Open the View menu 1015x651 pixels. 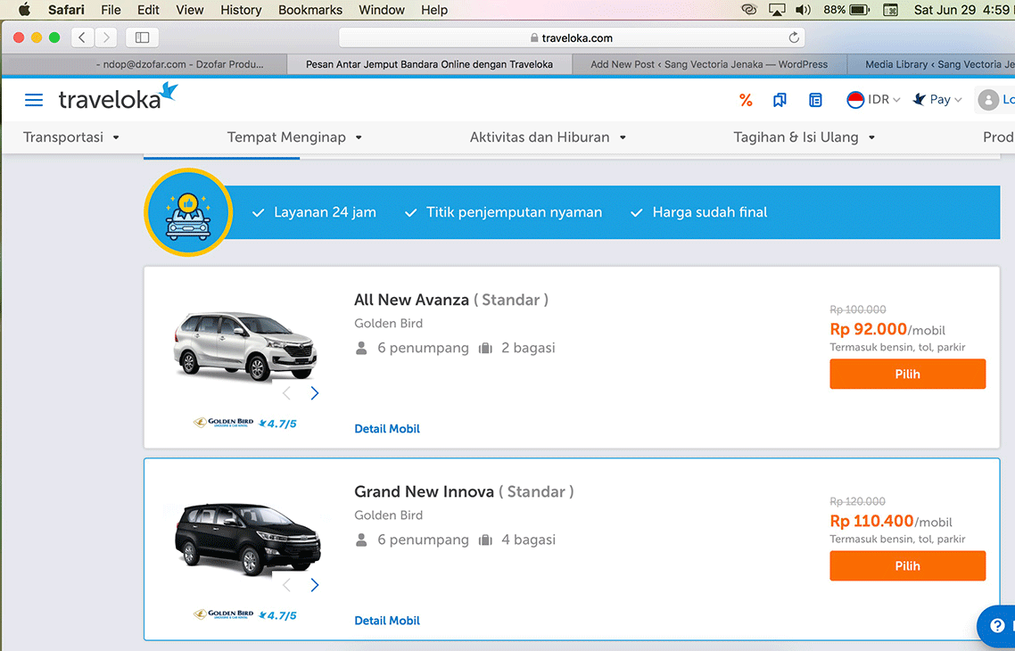190,10
